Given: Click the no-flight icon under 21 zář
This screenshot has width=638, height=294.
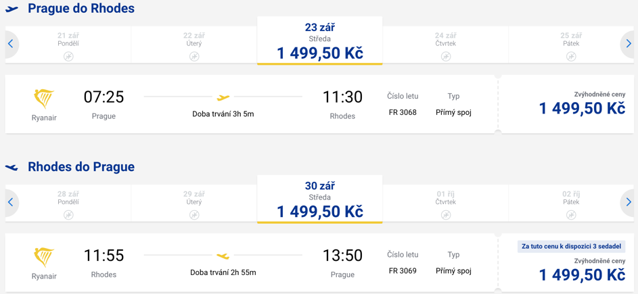Looking at the screenshot, I should pyautogui.click(x=68, y=57).
